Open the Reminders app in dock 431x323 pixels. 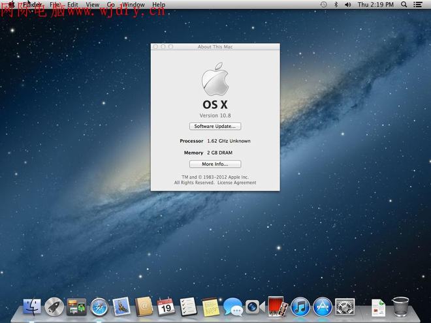pyautogui.click(x=188, y=306)
